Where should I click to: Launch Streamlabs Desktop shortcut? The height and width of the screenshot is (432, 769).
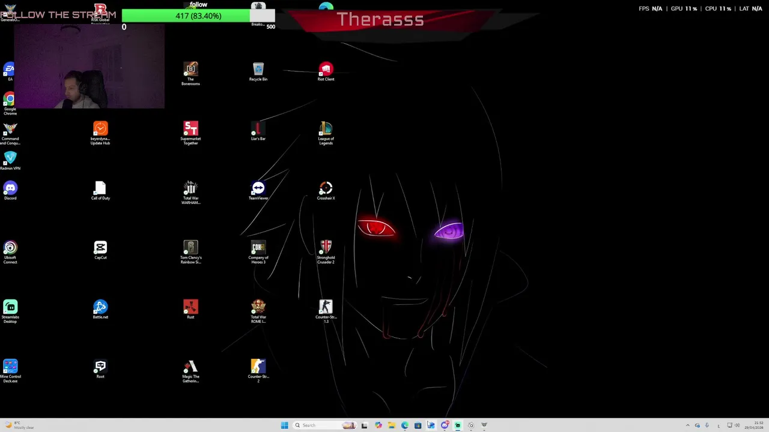point(10,311)
